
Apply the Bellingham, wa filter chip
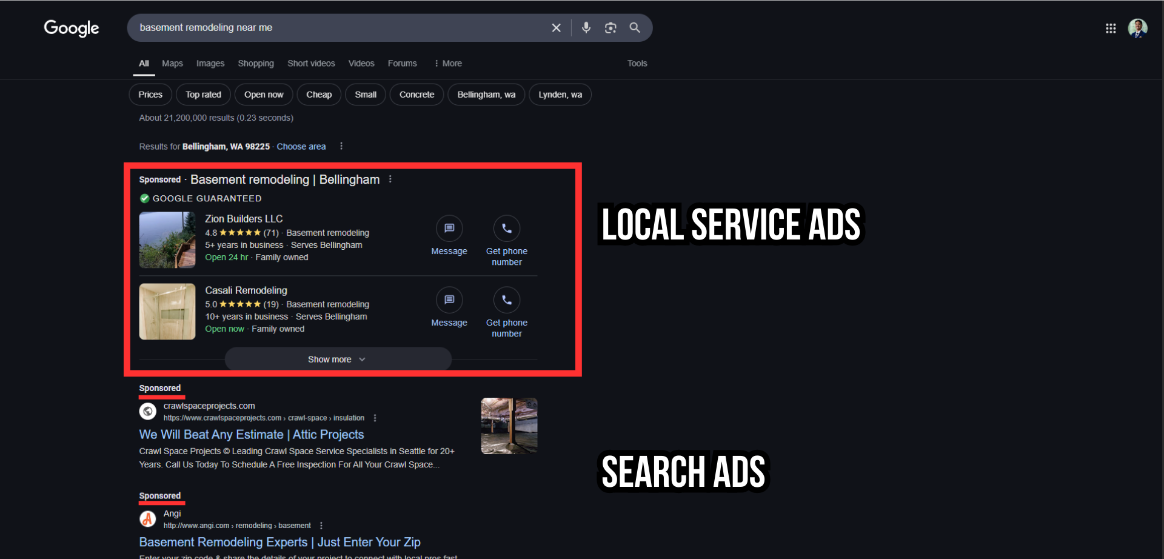pos(486,95)
